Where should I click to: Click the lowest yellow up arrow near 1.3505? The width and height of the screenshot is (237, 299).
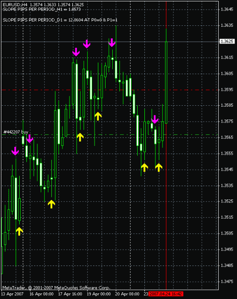[x=19, y=231]
